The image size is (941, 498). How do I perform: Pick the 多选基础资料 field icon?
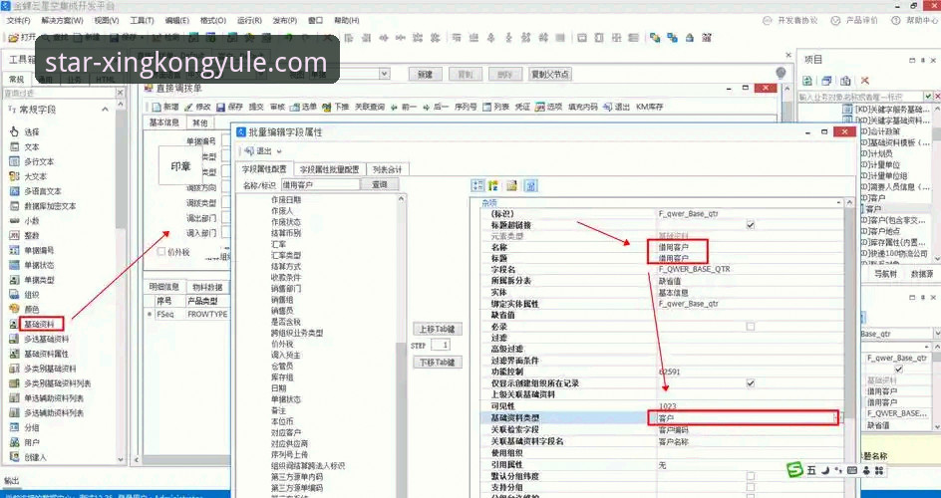point(14,339)
